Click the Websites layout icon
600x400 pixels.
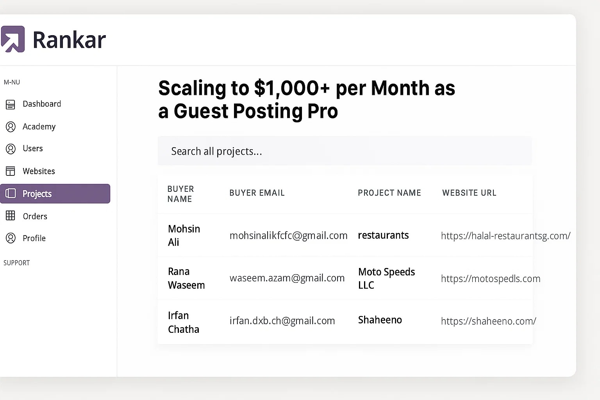[x=11, y=171]
